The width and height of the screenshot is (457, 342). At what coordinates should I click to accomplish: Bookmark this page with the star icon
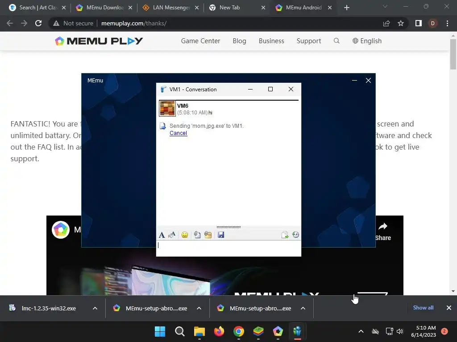pos(401,23)
